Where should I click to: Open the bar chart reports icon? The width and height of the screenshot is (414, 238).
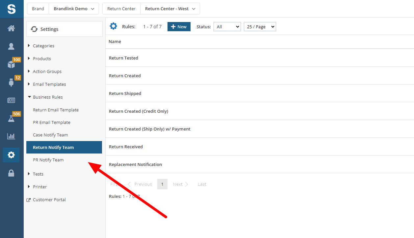pyautogui.click(x=12, y=136)
